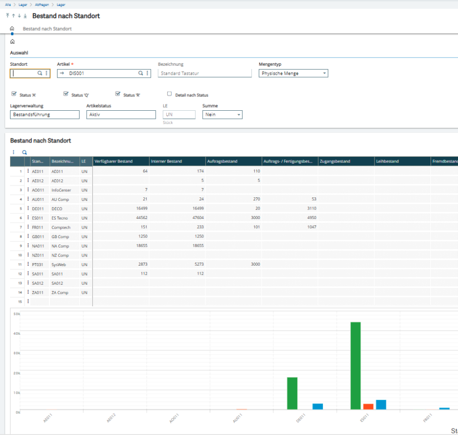Click the blue ES011 chart bar
458x435 pixels.
381,404
